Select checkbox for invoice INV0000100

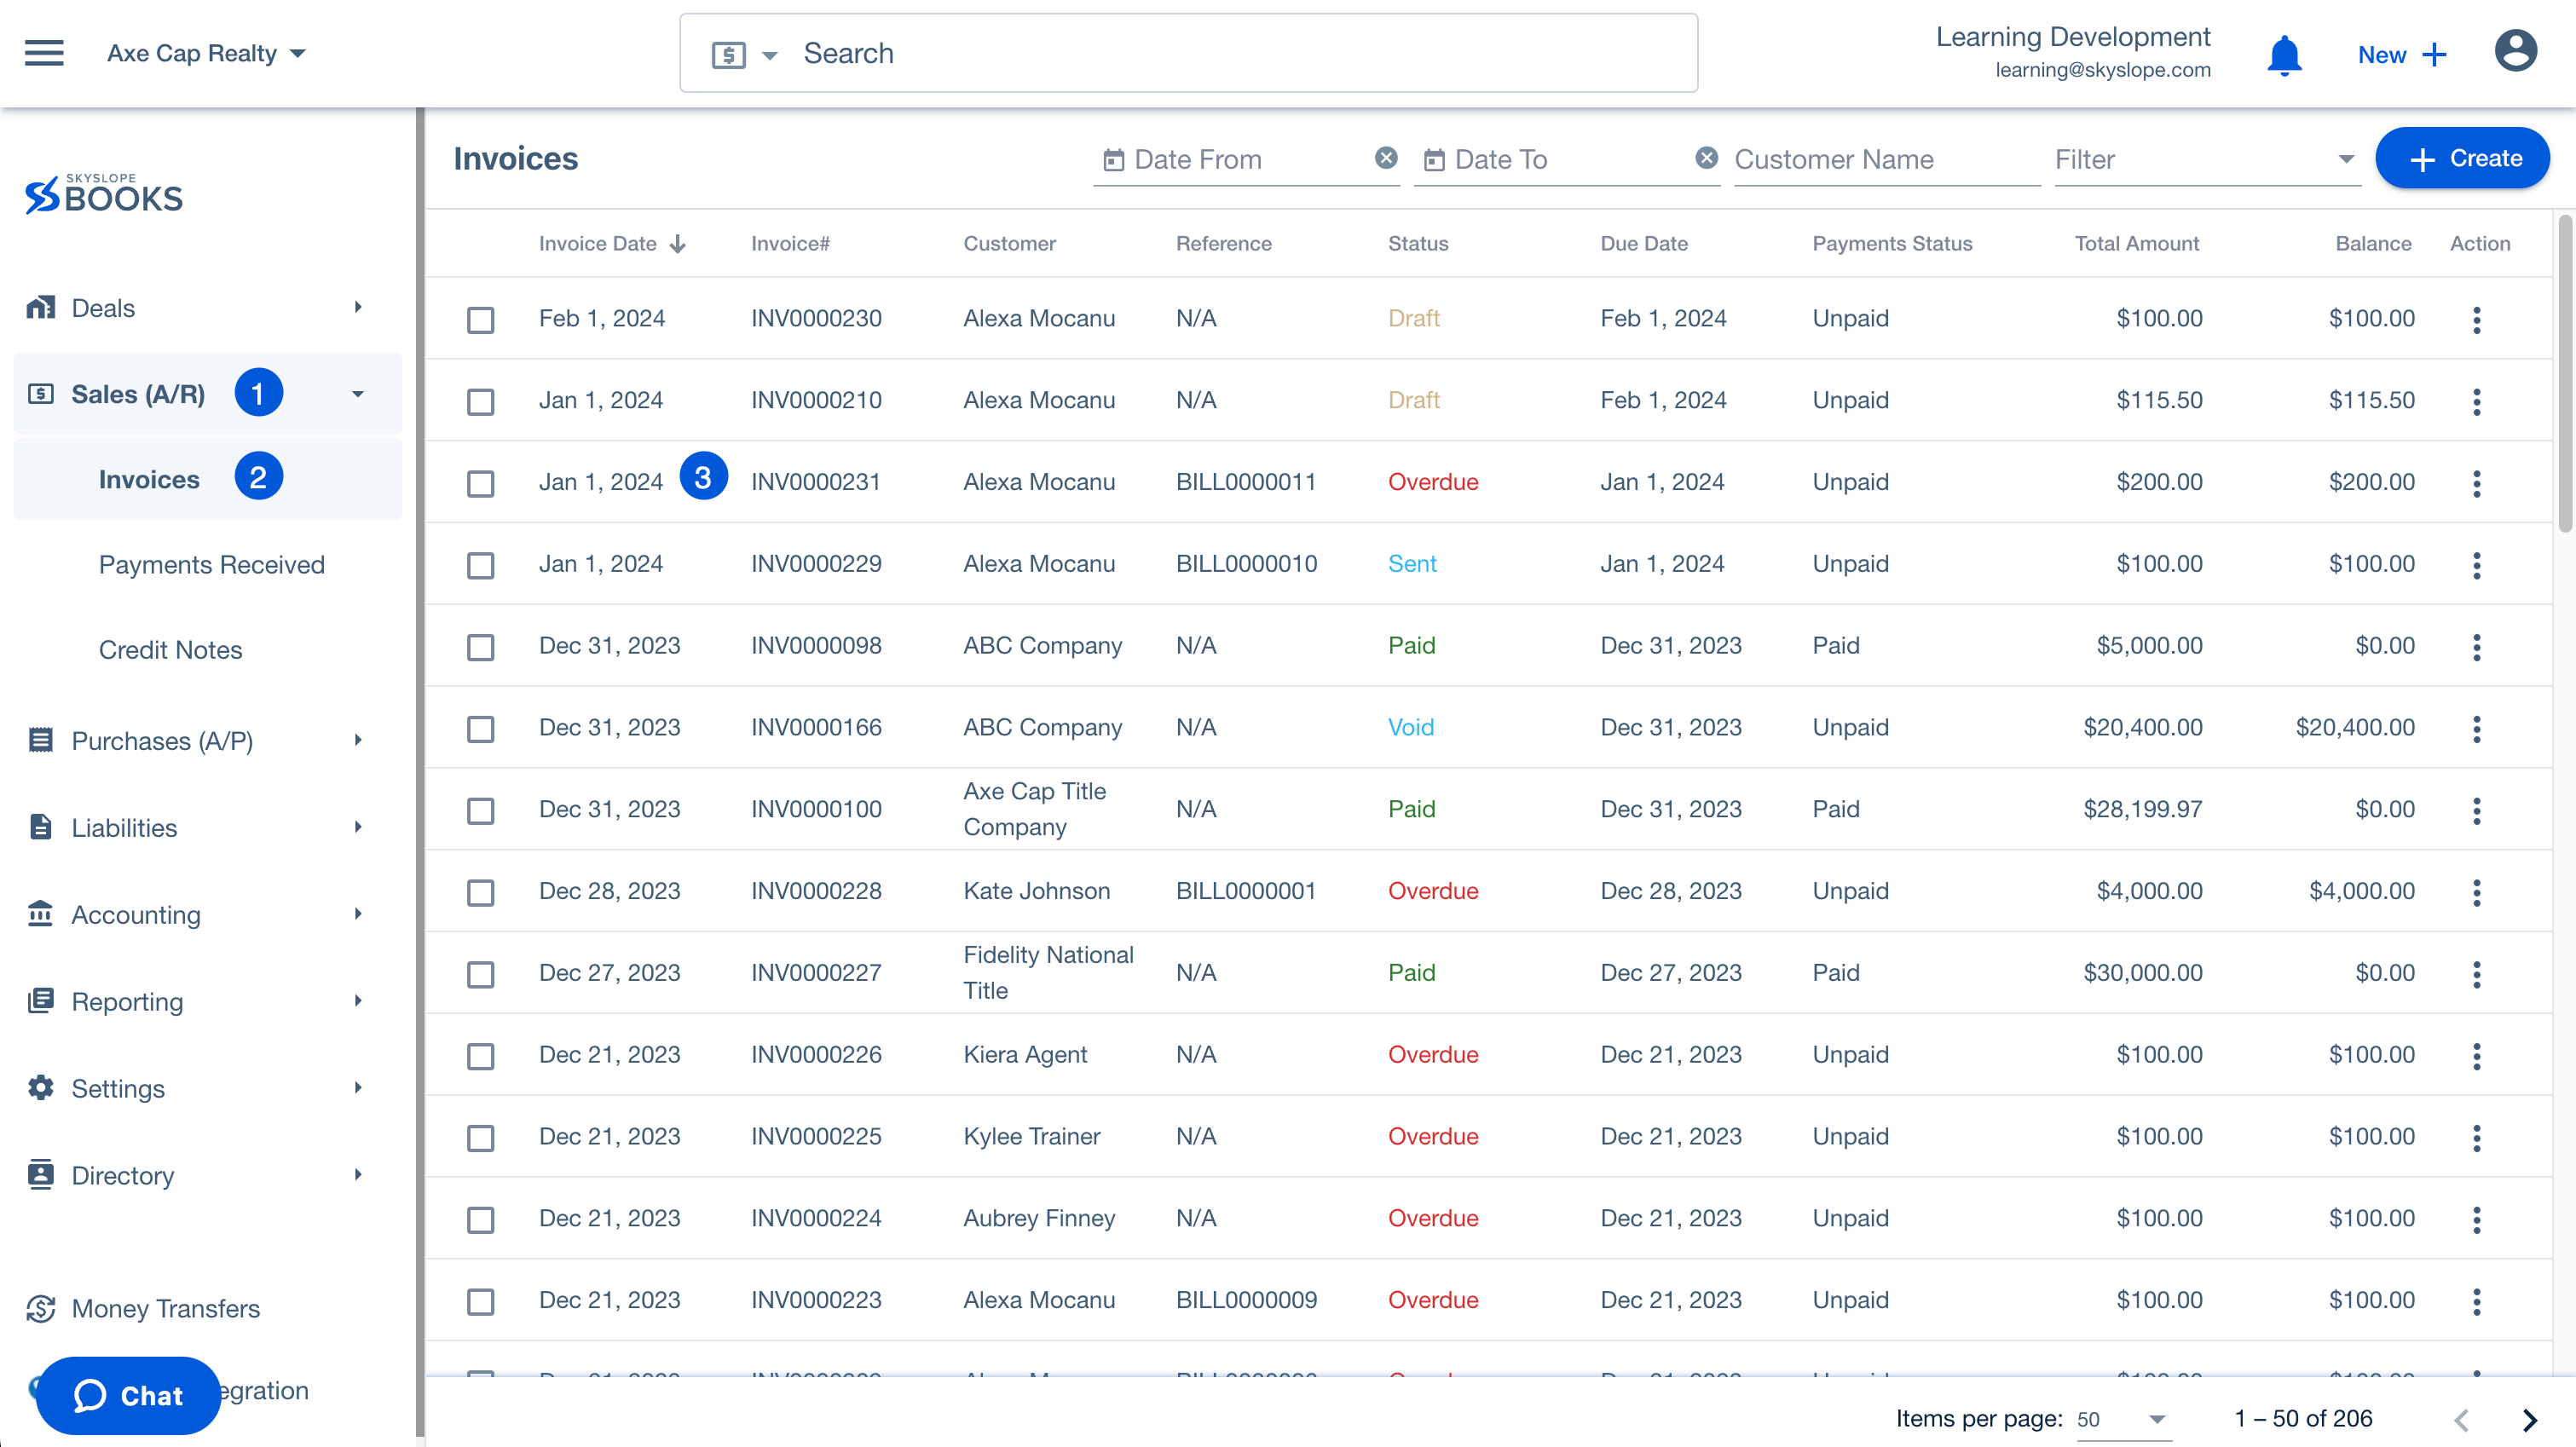pos(481,811)
